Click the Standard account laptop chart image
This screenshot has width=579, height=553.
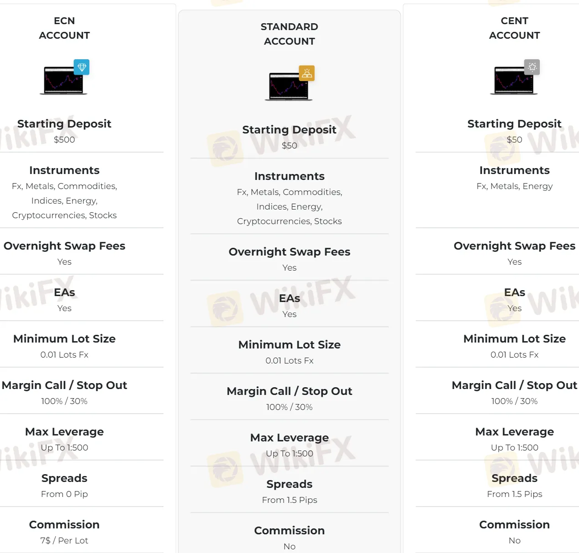288,87
